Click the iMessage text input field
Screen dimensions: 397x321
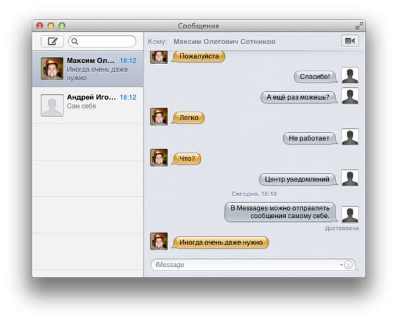[253, 265]
